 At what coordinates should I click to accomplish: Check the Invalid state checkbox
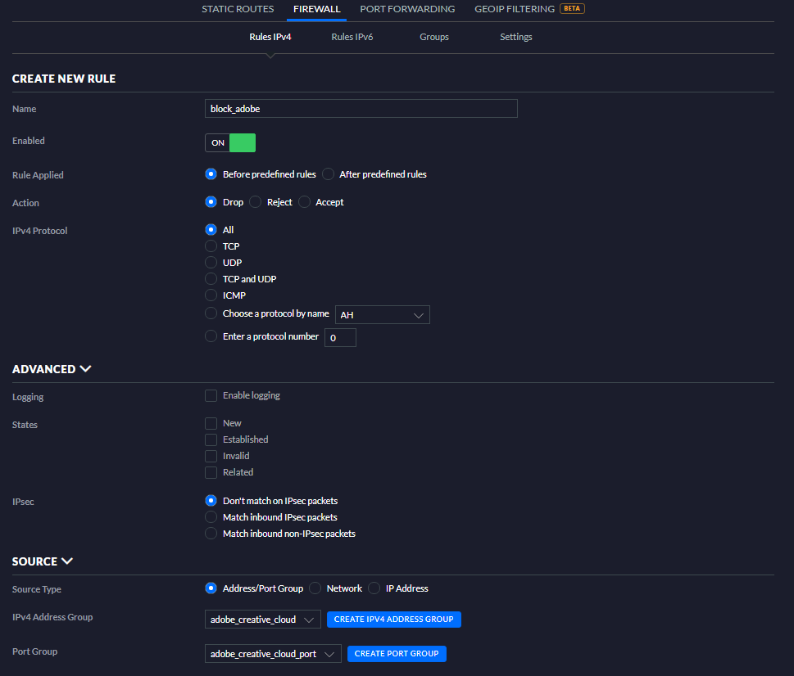(x=211, y=457)
